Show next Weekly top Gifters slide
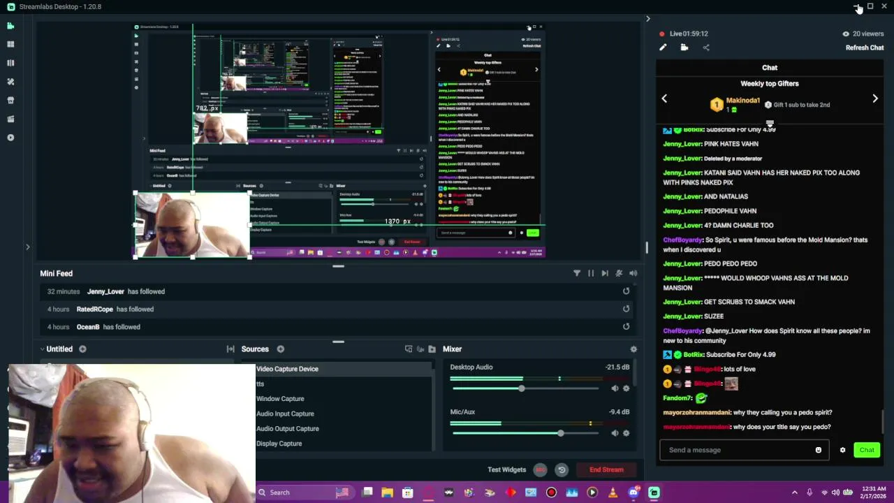This screenshot has width=894, height=503. 875,99
